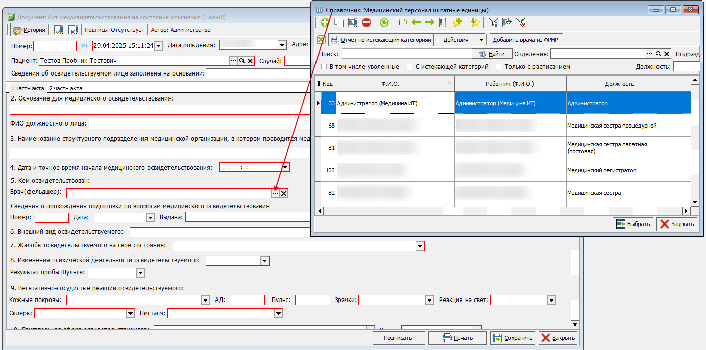Click the ellipsis button in Пациент field
Viewport: 706px width, 350px height.
pos(233,61)
